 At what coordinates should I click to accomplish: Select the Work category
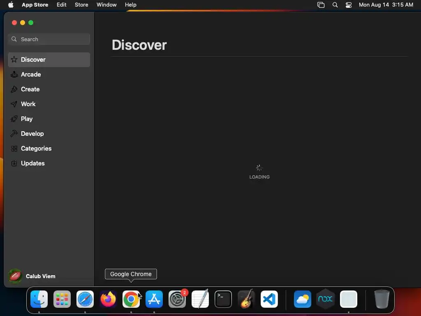(x=49, y=104)
